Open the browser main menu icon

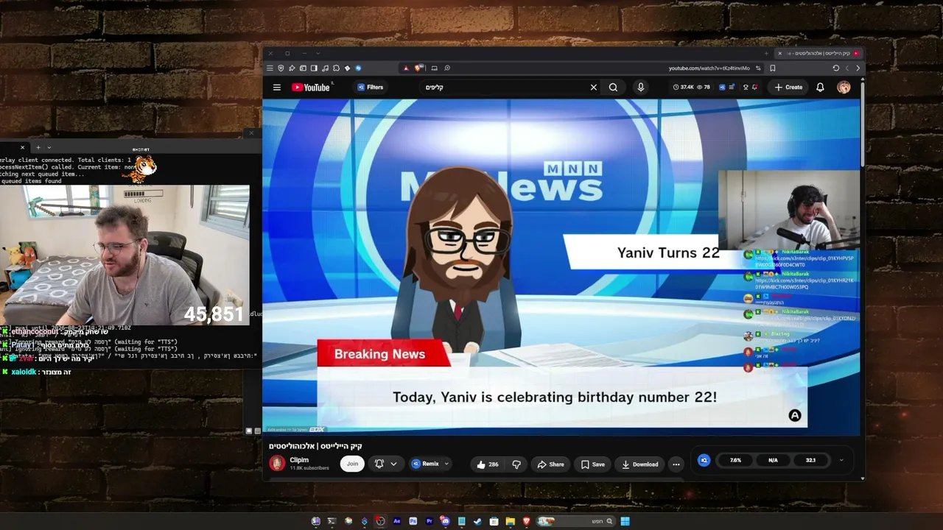coord(270,68)
